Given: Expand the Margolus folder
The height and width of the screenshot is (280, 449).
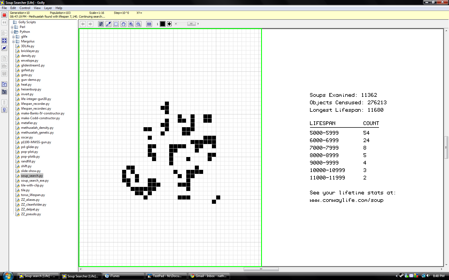Looking at the screenshot, I should point(13,42).
